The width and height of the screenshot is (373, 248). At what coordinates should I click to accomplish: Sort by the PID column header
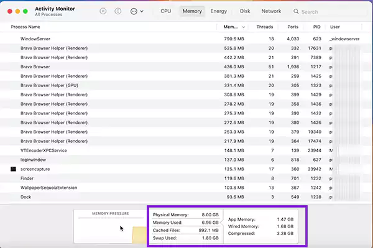pos(316,27)
